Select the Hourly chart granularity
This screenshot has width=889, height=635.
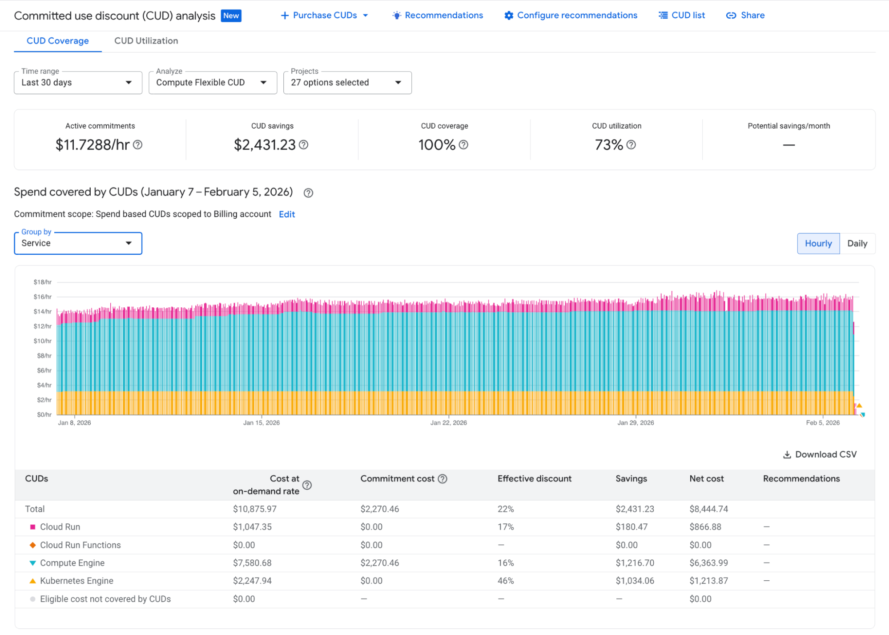(x=818, y=243)
